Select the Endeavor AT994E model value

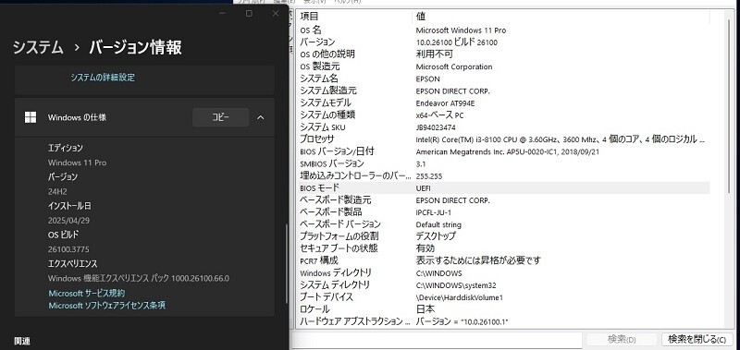pyautogui.click(x=445, y=103)
